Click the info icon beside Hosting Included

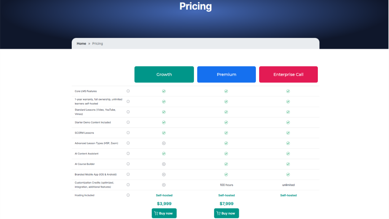coord(128,195)
